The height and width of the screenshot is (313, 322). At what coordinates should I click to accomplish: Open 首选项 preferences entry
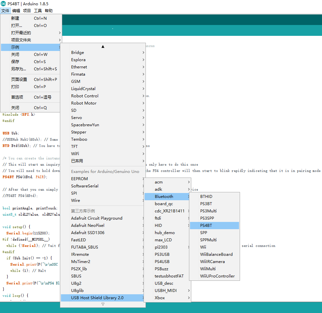(31, 97)
